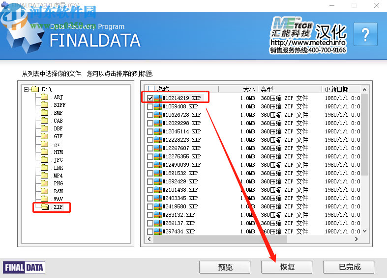Select file name #286137.ZIP

[x=179, y=224]
